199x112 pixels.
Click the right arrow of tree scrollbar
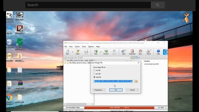click(x=92, y=104)
